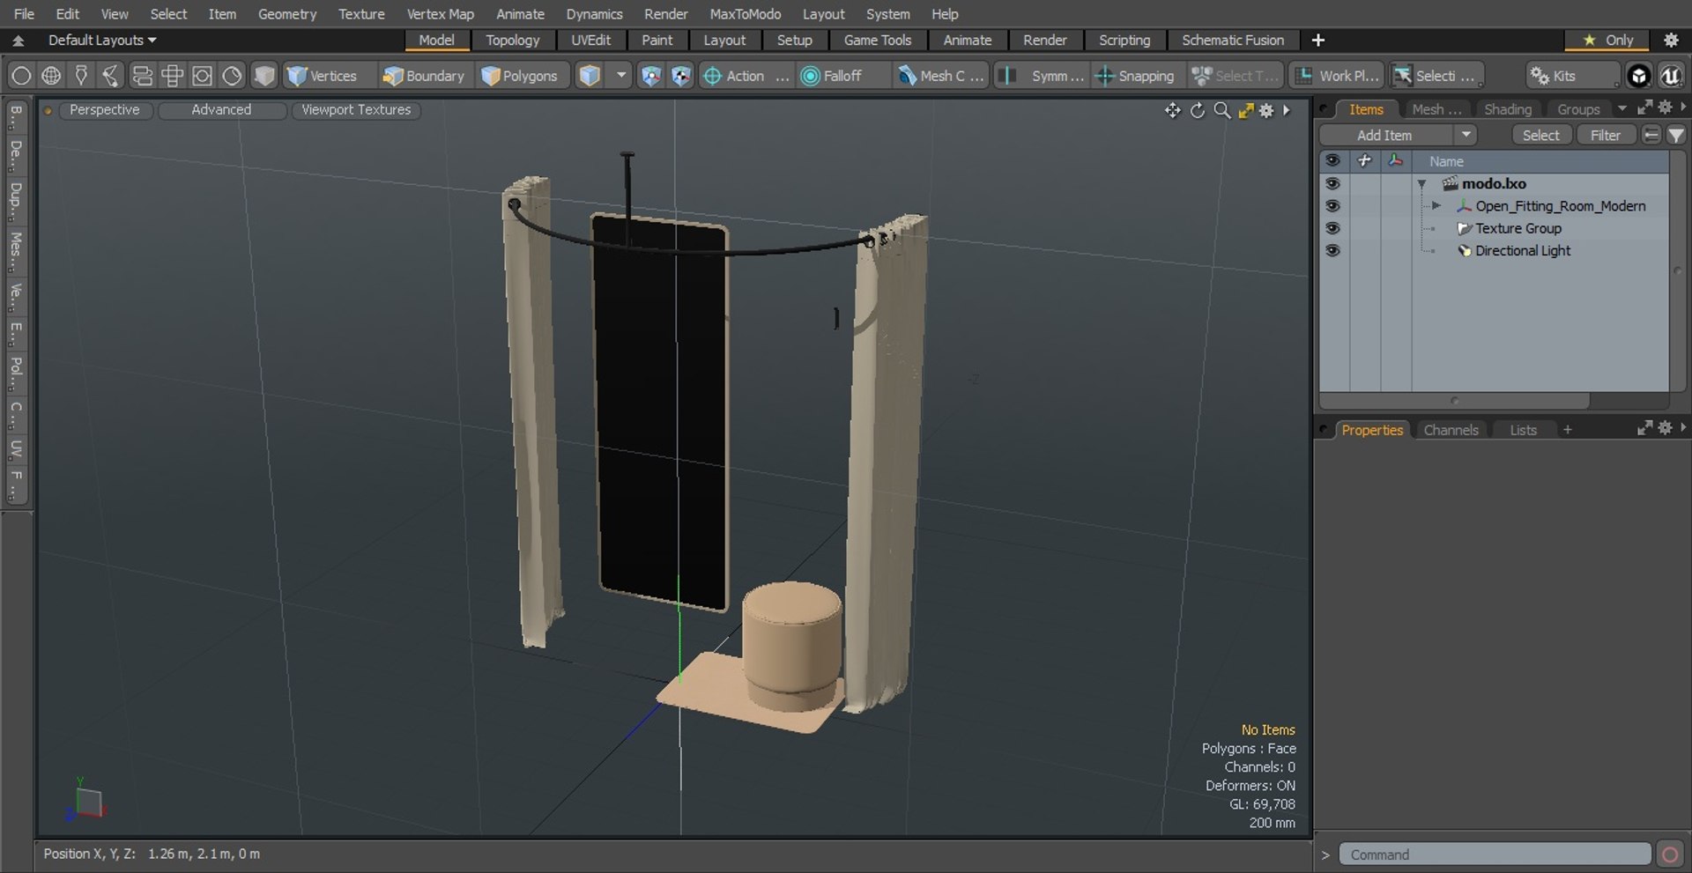Click the funnel filter icon in Items panel
Viewport: 1692px width, 873px height.
(1676, 135)
